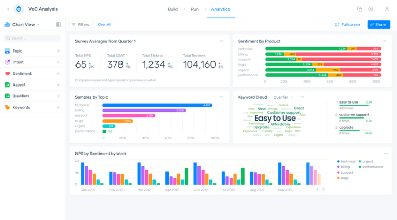Click the back arrow beside VoC Analysis

[x=8, y=9]
